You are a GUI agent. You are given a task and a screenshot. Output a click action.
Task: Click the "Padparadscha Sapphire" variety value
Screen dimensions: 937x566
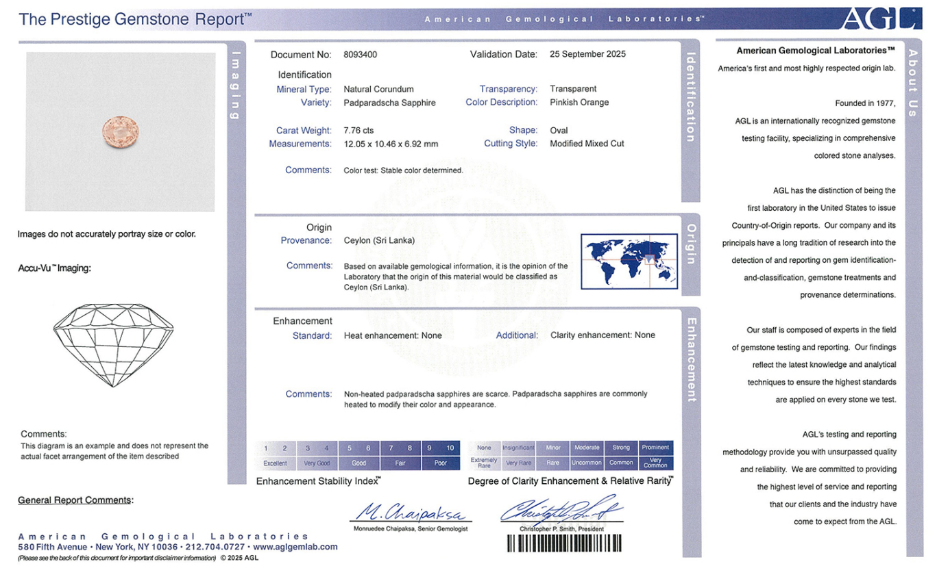389,103
